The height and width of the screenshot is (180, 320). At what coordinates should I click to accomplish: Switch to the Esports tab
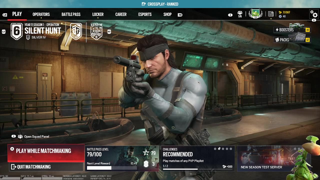pos(145,14)
